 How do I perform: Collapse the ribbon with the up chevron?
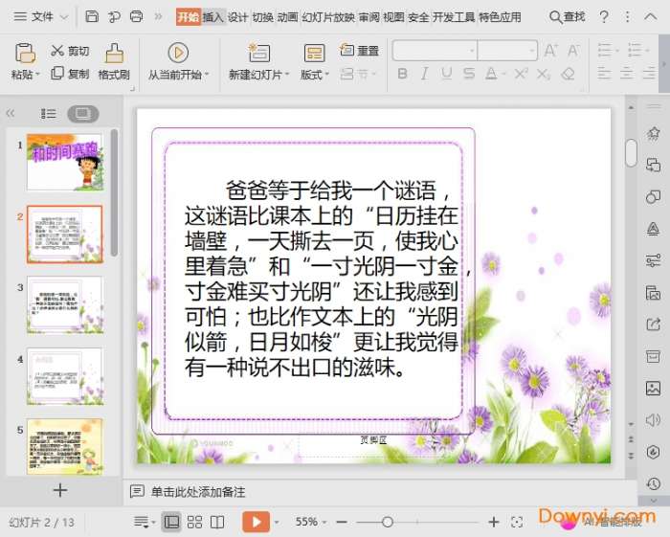tap(650, 16)
